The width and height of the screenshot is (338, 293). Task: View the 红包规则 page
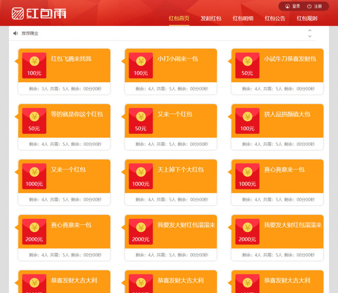click(x=307, y=18)
